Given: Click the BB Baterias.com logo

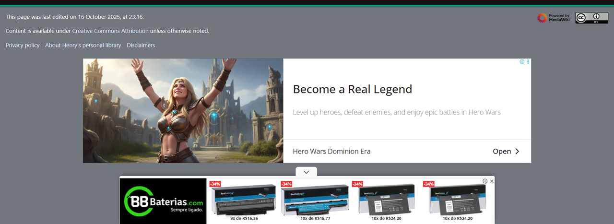Looking at the screenshot, I should [163, 201].
